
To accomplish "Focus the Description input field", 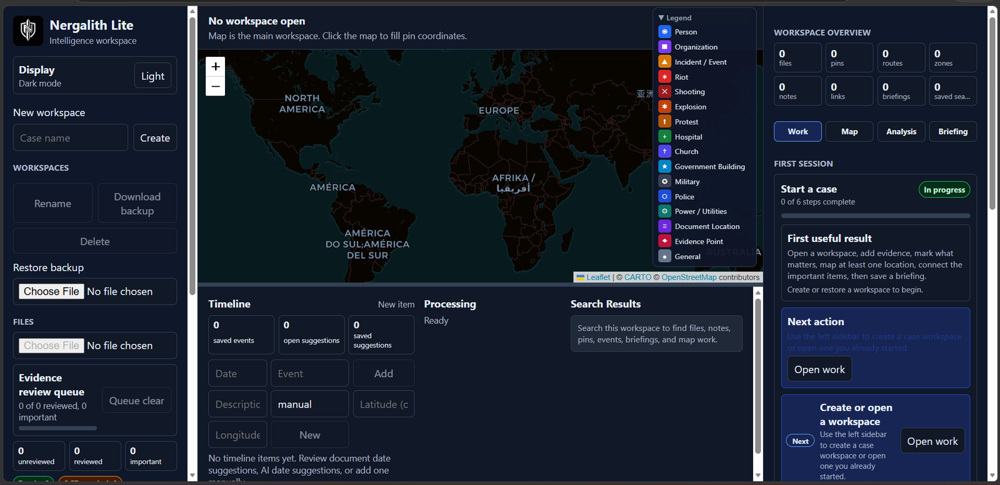I will 237,404.
